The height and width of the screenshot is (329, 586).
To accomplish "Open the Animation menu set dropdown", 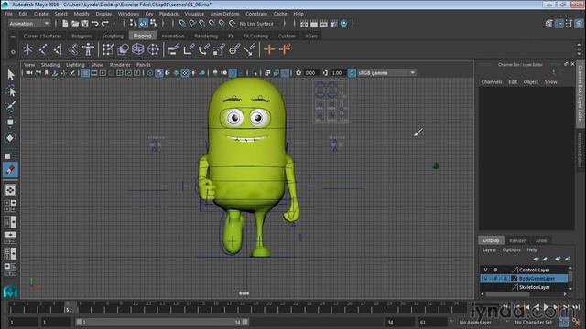I will (29, 24).
